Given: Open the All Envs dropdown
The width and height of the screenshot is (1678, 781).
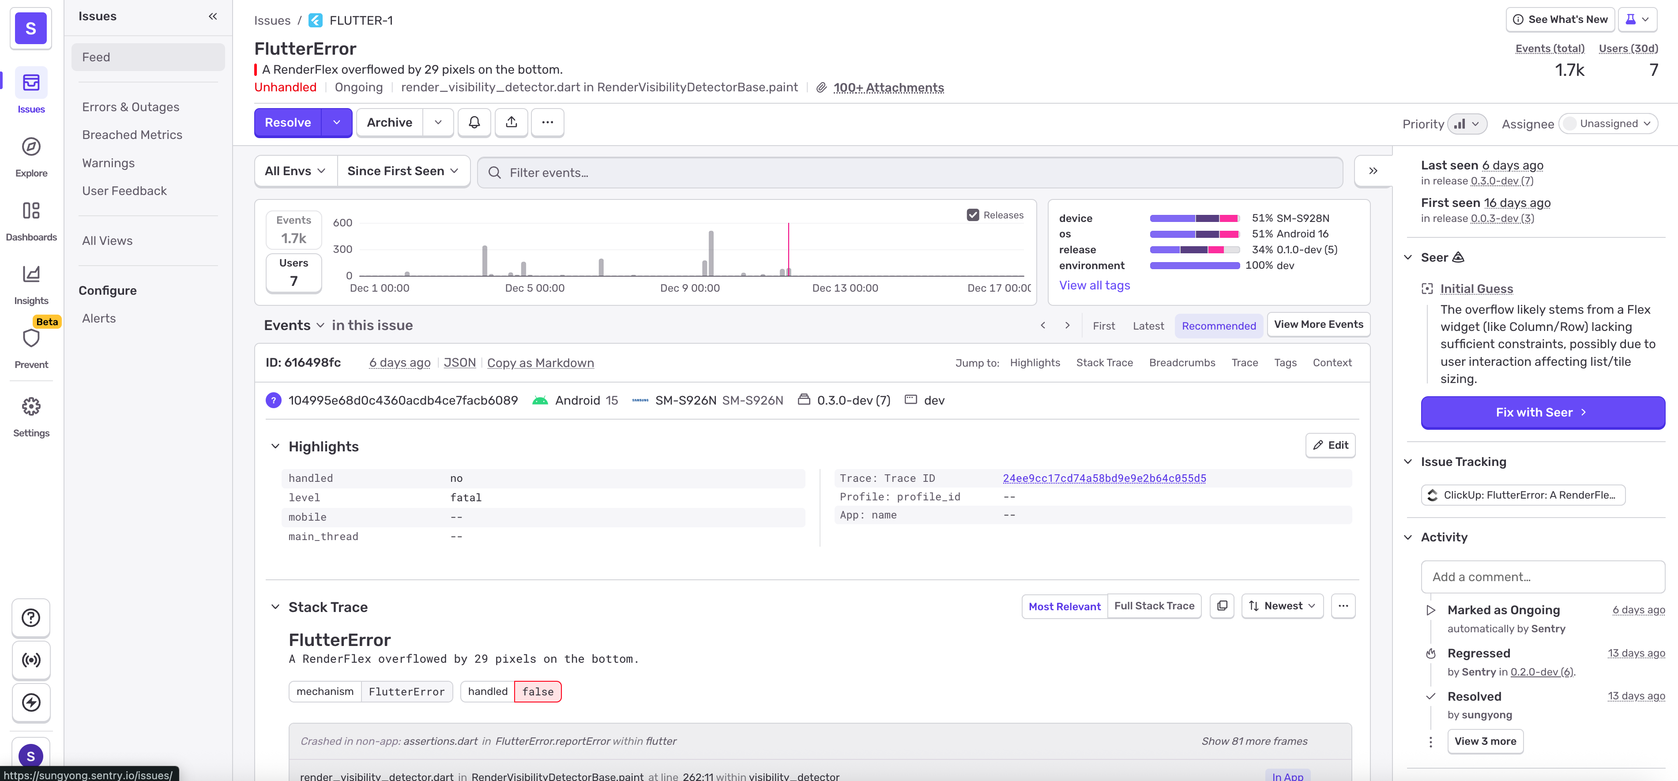Looking at the screenshot, I should pos(295,171).
